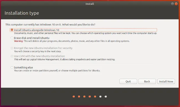The width and height of the screenshot is (180, 107).
Task: Enable Encrypt the new Ubuntu installation checkbox
Action: pos(12,48)
